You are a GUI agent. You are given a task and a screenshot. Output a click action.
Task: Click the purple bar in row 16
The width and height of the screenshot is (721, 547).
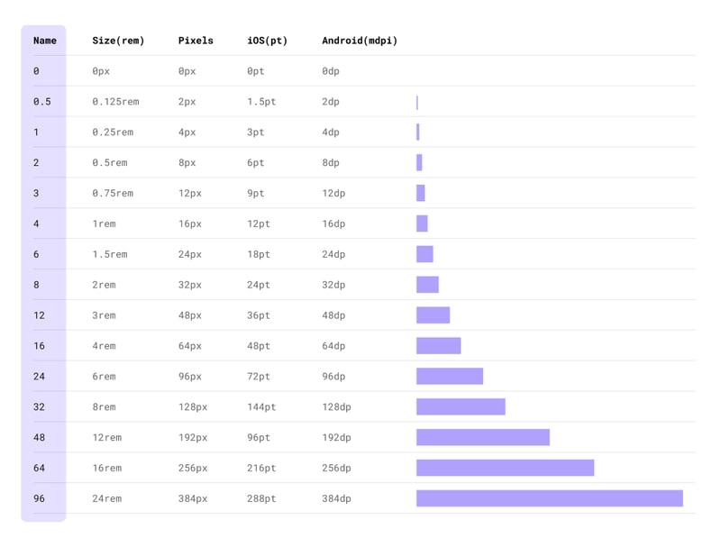click(x=438, y=345)
